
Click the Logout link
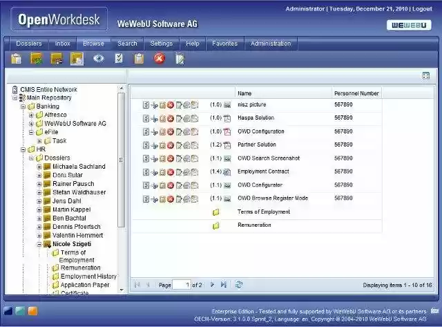point(422,9)
